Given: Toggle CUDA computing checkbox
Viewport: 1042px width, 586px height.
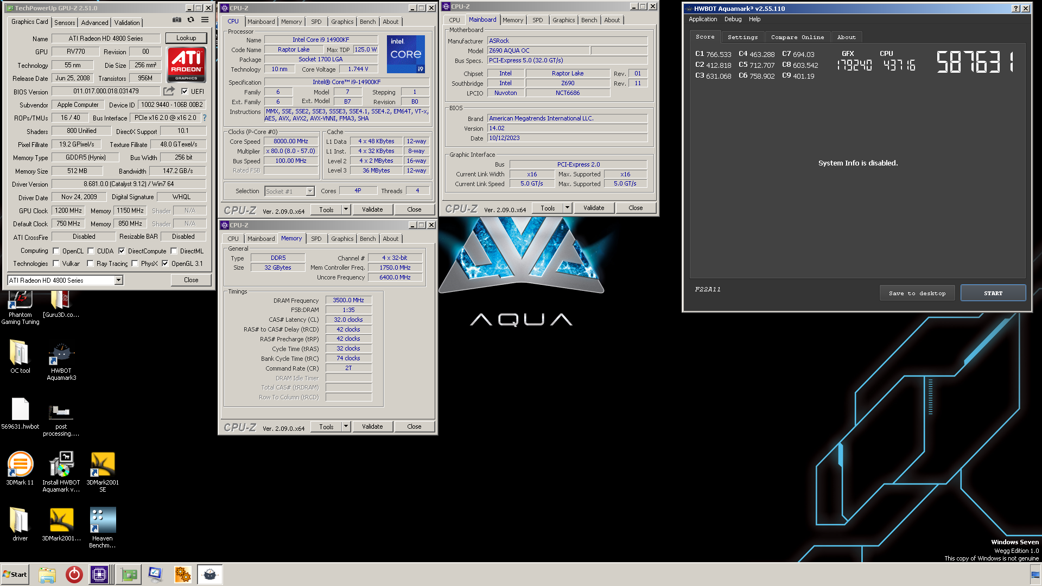Looking at the screenshot, I should [x=91, y=251].
